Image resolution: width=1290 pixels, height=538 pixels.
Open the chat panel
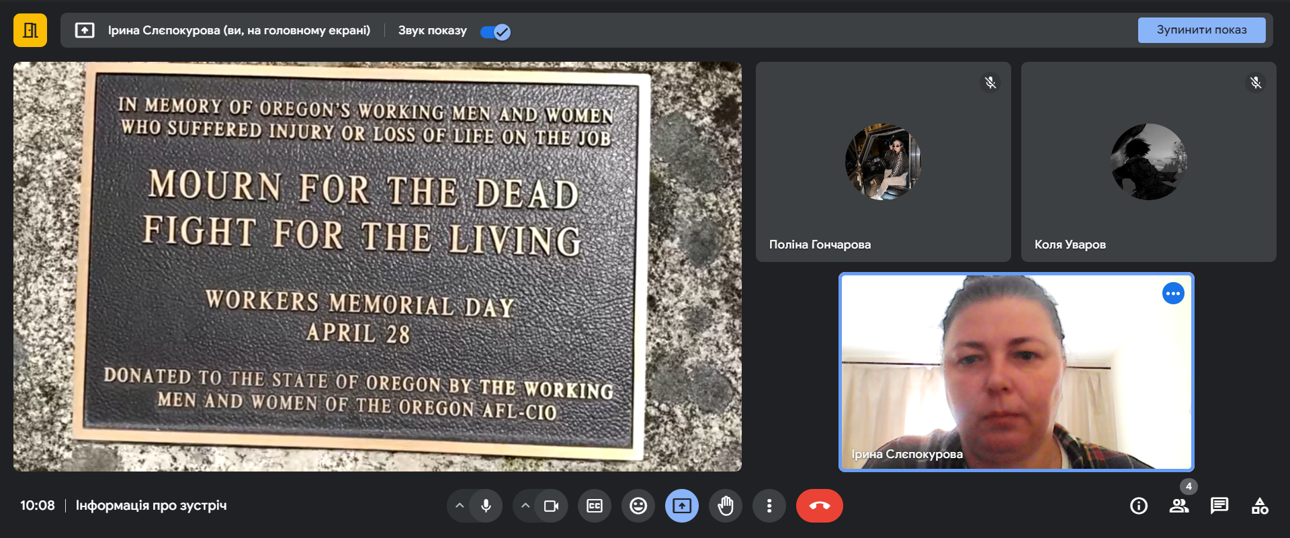[1219, 506]
